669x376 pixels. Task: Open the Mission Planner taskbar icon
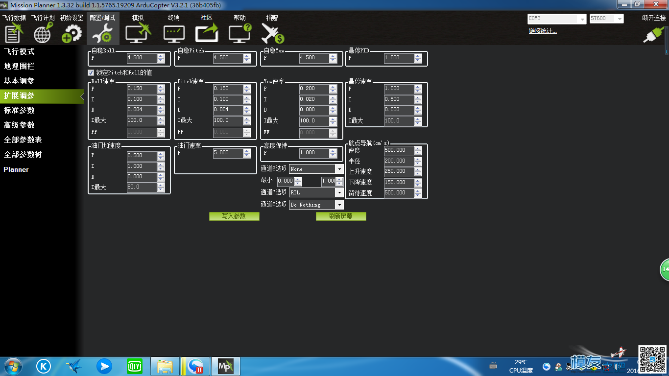tap(225, 366)
